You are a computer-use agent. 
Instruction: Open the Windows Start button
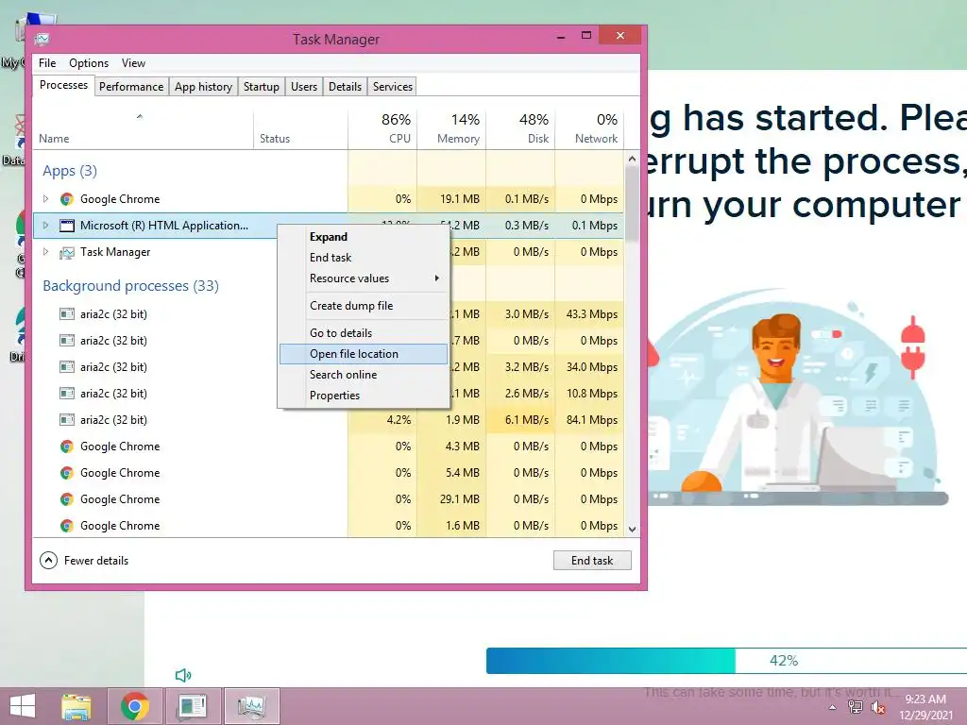click(x=23, y=706)
